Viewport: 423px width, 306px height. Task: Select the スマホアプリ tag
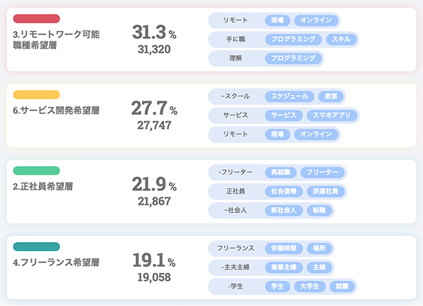pos(331,115)
